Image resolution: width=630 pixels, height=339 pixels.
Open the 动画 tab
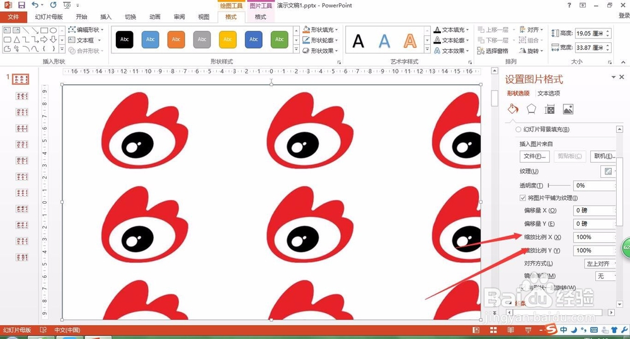155,17
